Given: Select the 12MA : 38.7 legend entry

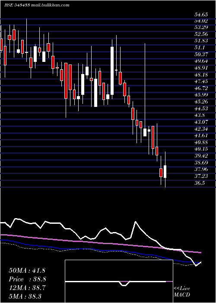Looking at the screenshot, I should click(27, 288).
